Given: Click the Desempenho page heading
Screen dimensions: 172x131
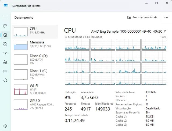Looking at the screenshot, I should tap(24, 18).
